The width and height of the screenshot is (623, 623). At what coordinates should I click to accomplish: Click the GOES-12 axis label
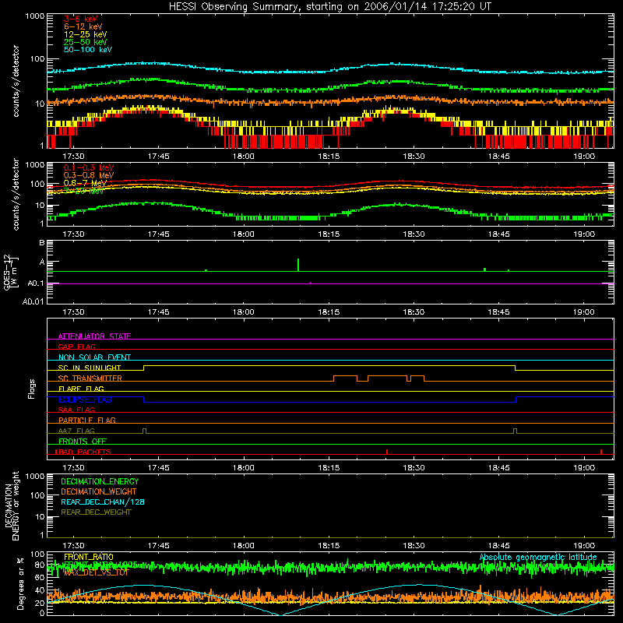click(x=10, y=272)
